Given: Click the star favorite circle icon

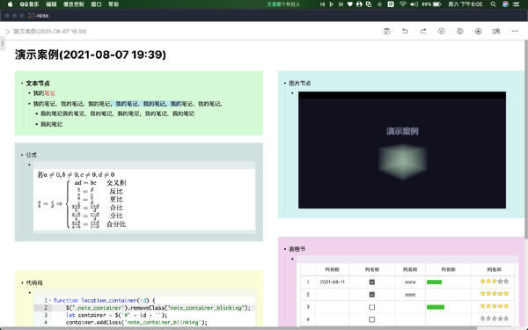Looking at the screenshot, I should point(478,32).
